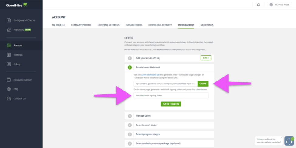Image resolution: width=296 pixels, height=148 pixels.
Task: Open the notifications bell
Action: 258,5
